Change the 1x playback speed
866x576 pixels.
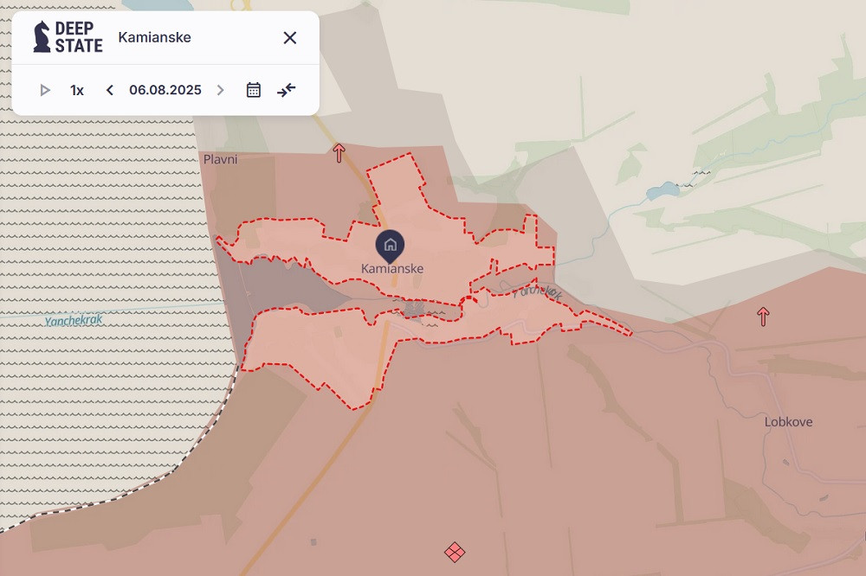pos(77,90)
